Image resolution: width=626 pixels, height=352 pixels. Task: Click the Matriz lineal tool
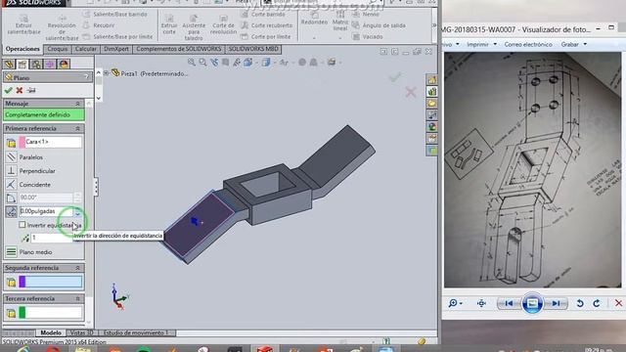[x=340, y=22]
